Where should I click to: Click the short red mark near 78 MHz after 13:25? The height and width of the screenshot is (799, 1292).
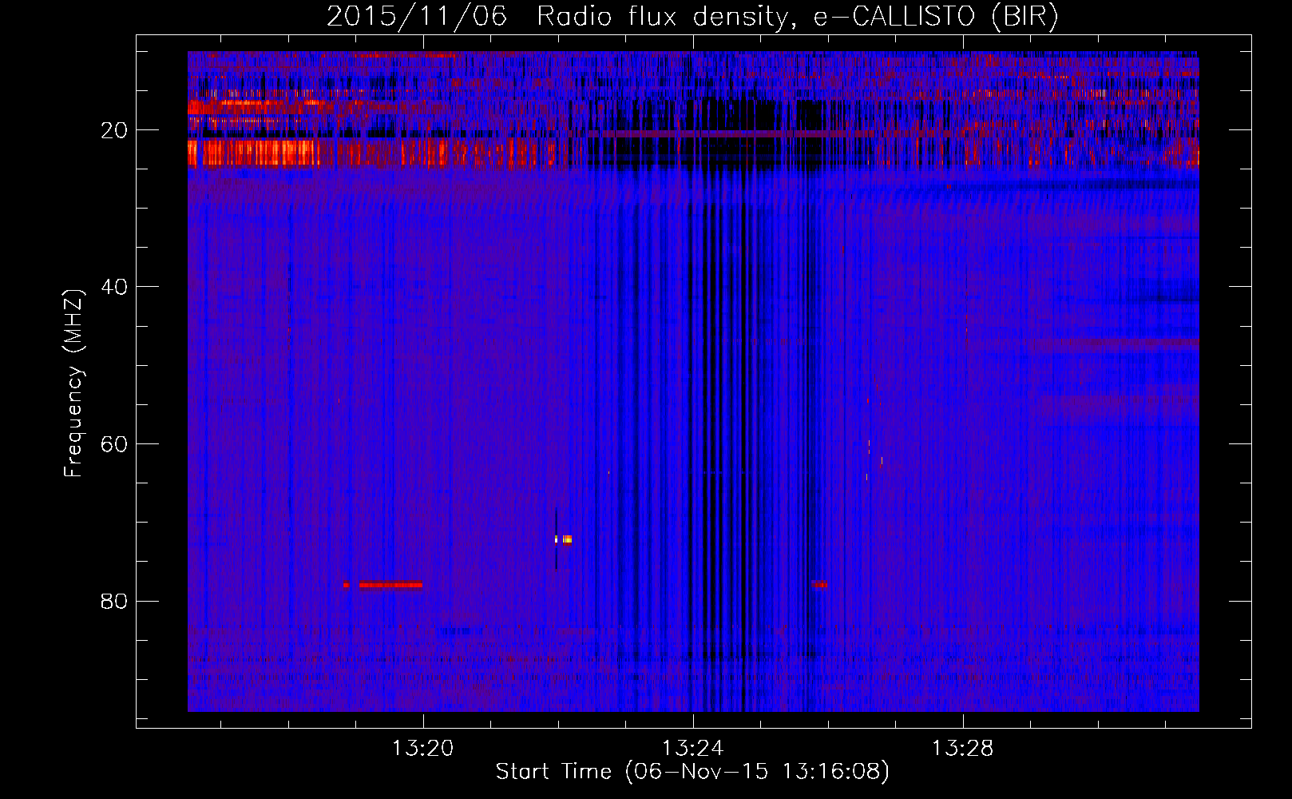(x=819, y=584)
